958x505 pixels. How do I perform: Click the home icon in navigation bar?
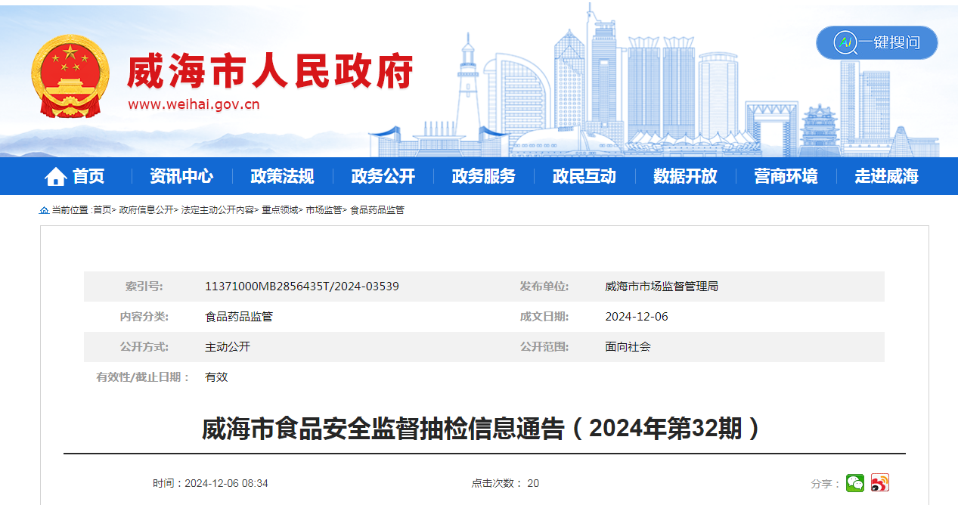(x=56, y=177)
